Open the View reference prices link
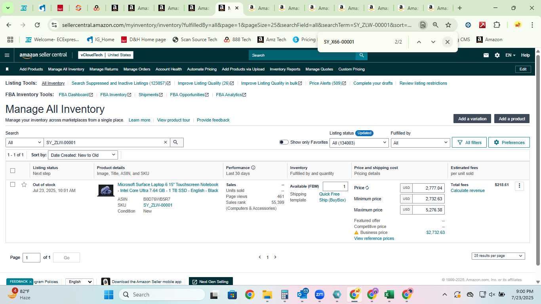Image resolution: width=541 pixels, height=304 pixels. coord(374,238)
